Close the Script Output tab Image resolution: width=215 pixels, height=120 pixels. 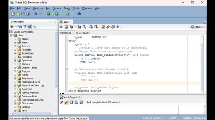coord(79,97)
